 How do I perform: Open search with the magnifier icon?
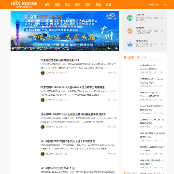click(x=165, y=5)
